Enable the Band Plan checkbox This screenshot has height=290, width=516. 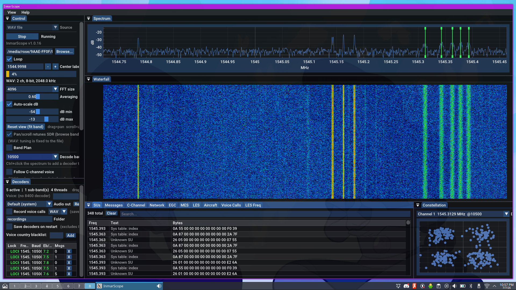coord(9,148)
